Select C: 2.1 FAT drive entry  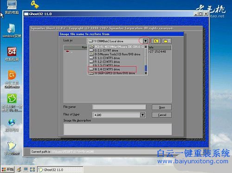coord(116,51)
